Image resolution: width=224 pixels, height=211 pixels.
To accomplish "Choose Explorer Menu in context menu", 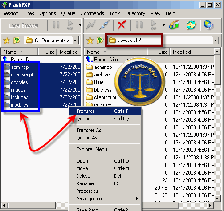I will click(105, 149).
